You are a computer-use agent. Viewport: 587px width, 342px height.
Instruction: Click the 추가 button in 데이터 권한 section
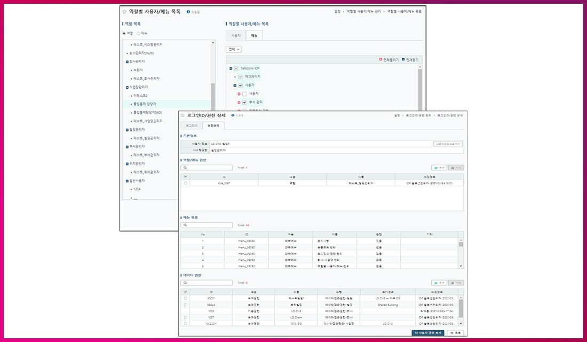pyautogui.click(x=439, y=283)
